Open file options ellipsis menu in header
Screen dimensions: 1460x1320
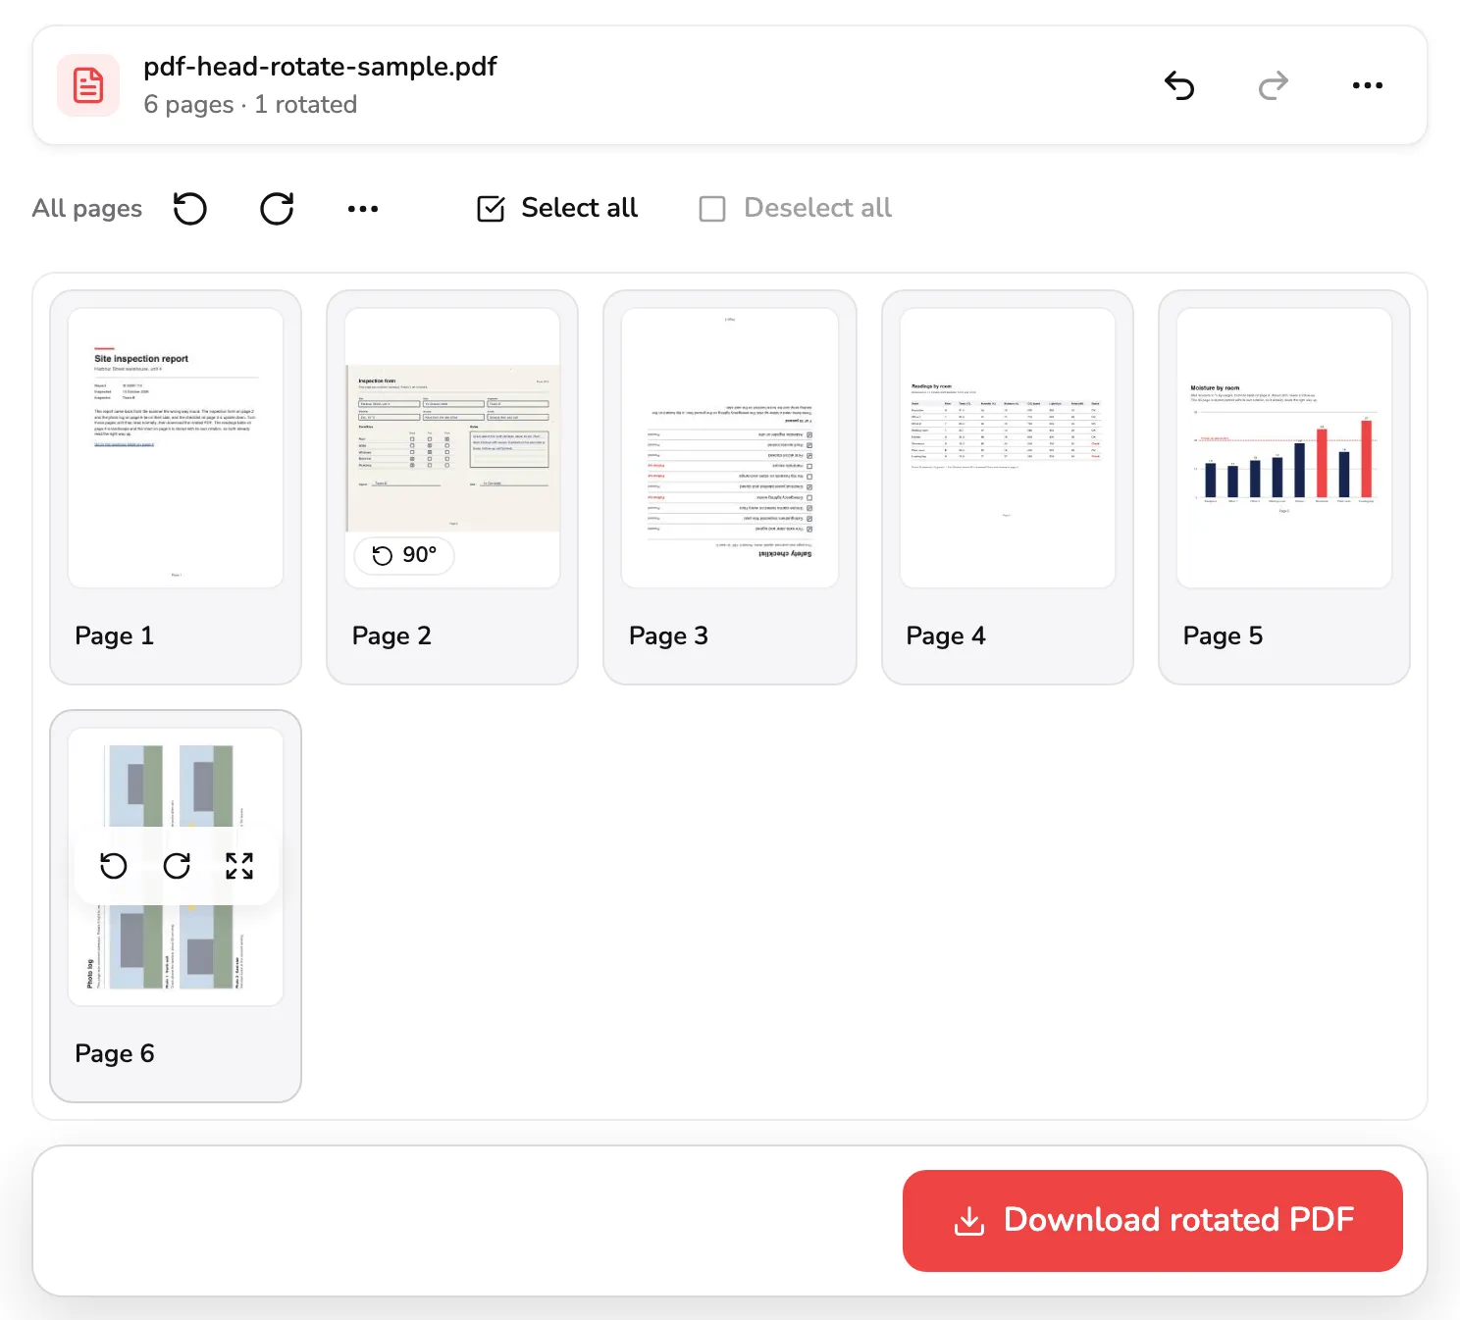tap(1367, 86)
